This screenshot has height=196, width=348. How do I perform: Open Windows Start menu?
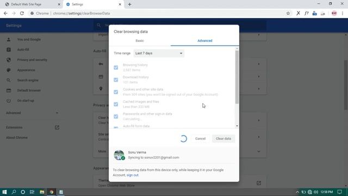coord(4,192)
